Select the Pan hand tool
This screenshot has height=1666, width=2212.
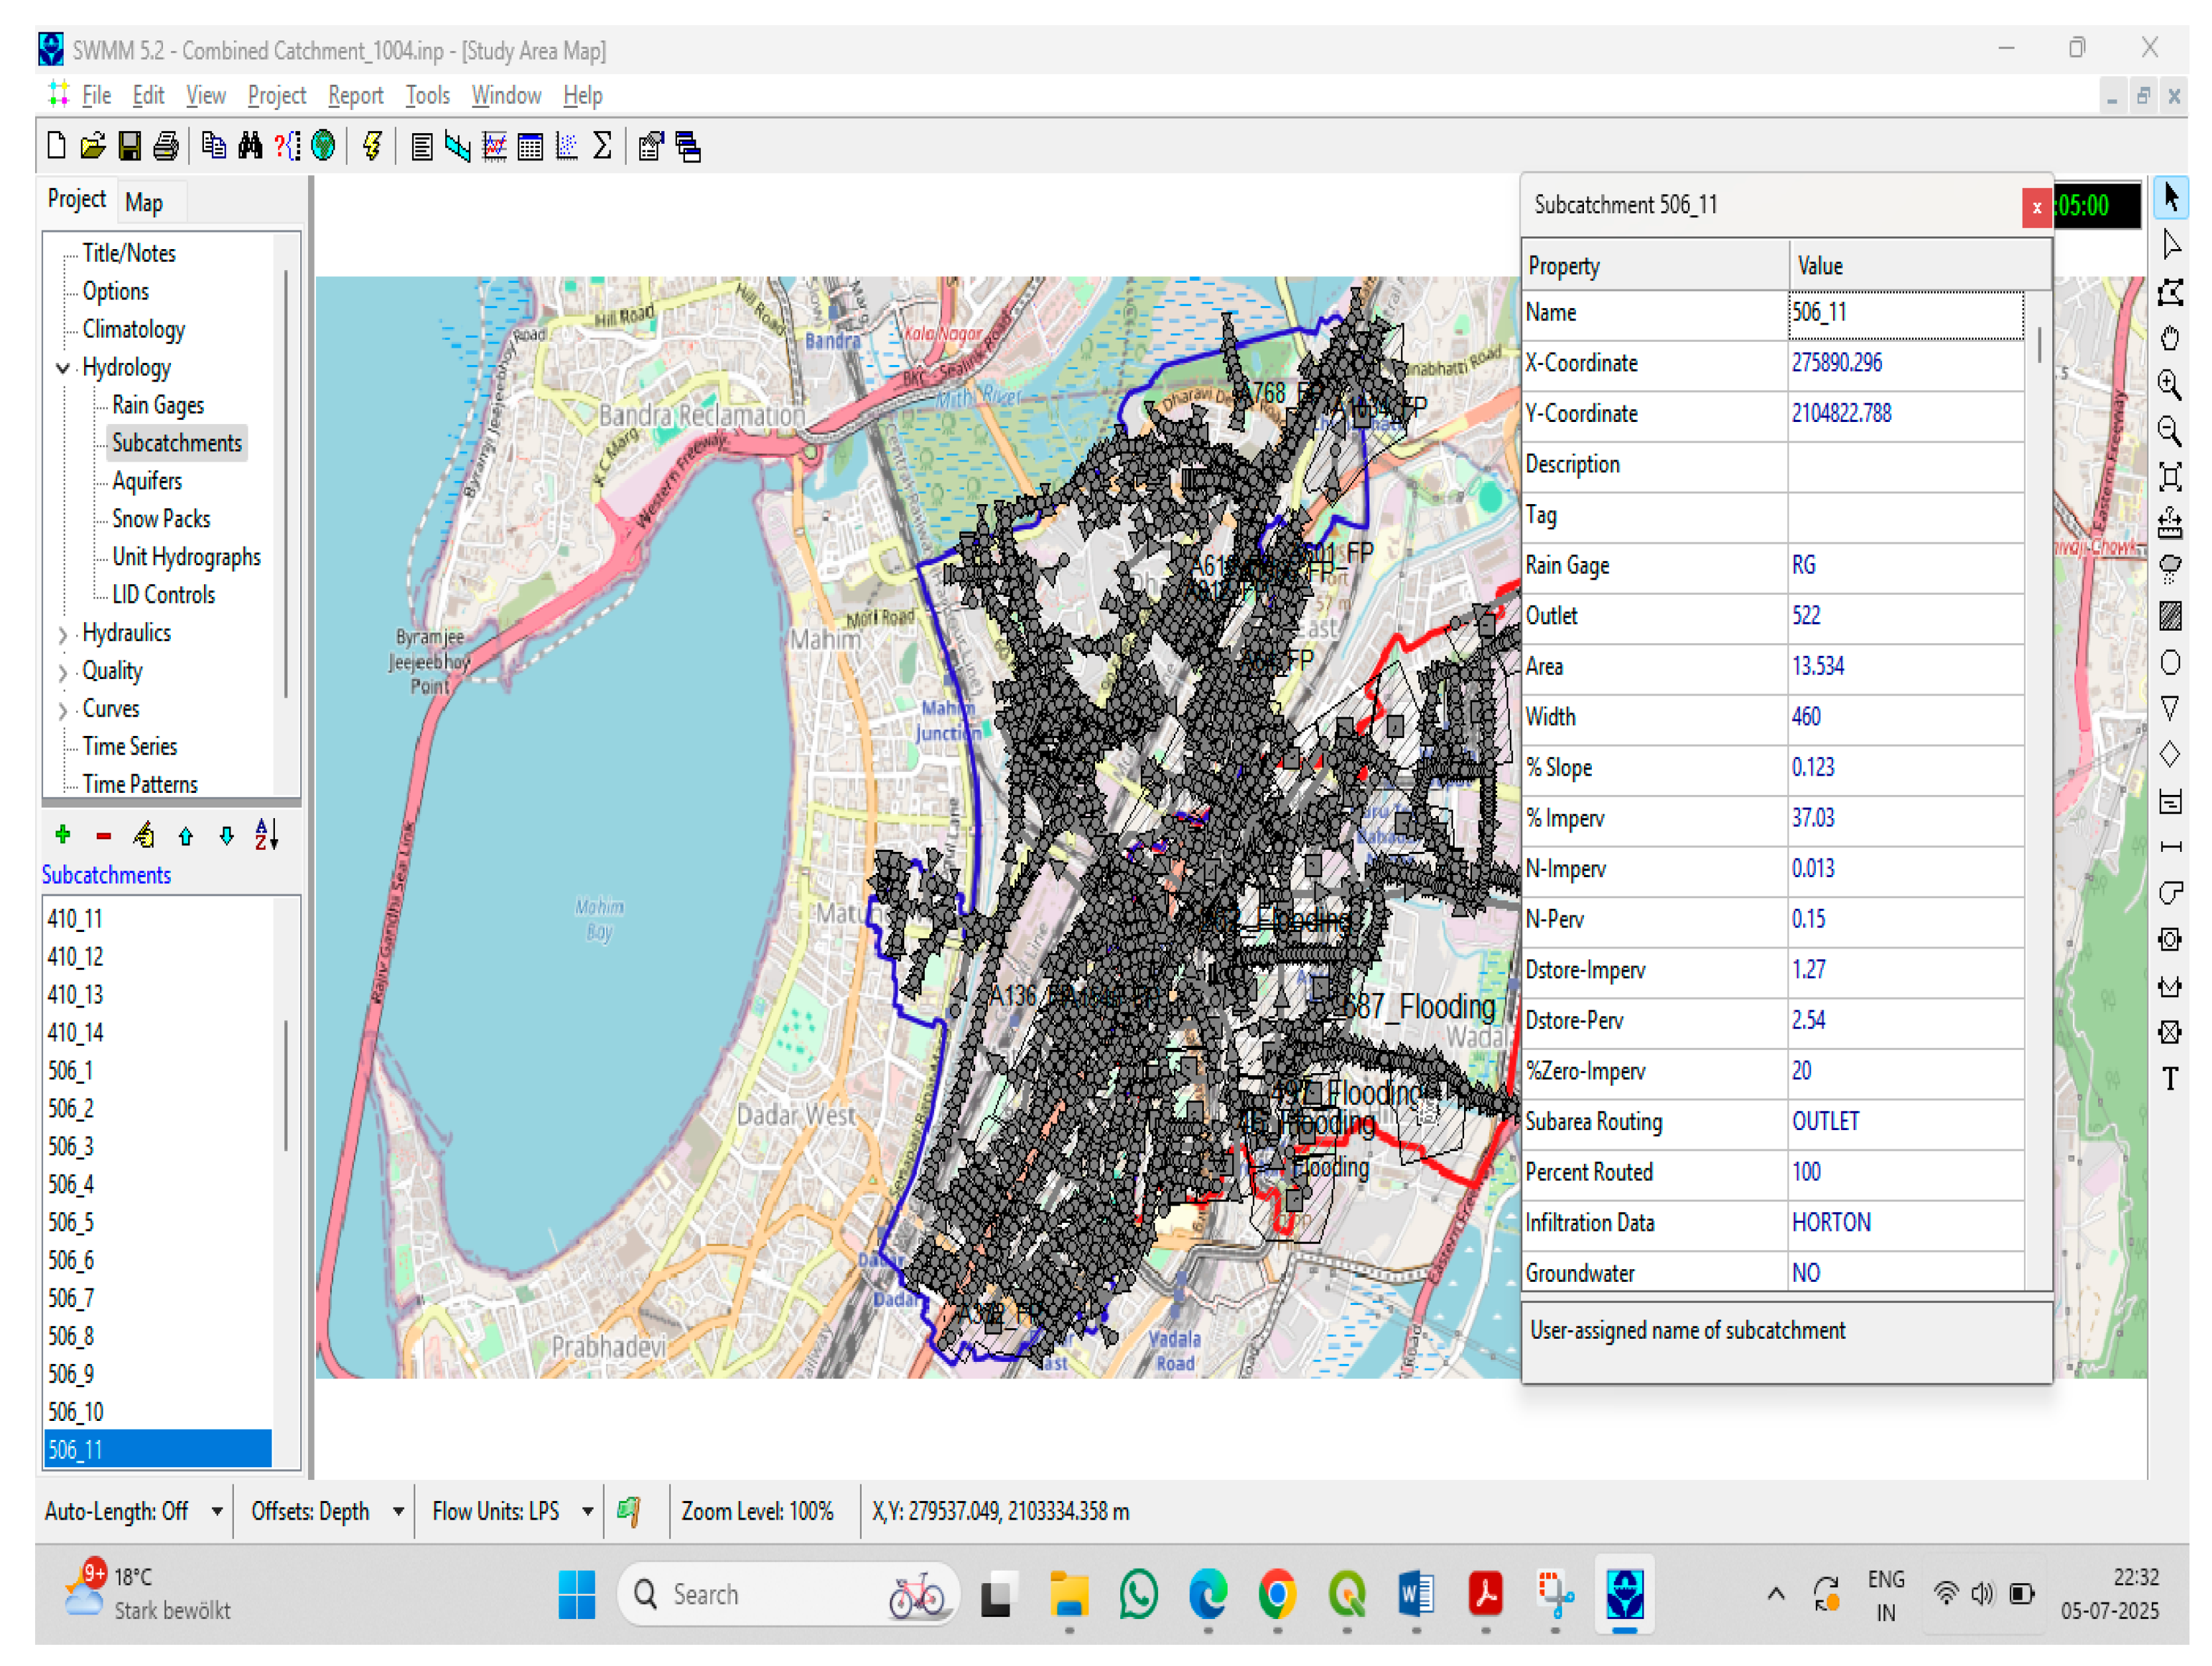(x=2169, y=339)
